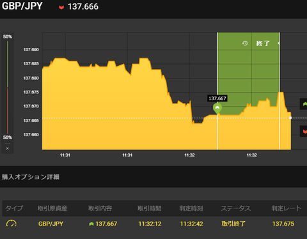Click the 137.680 price axis label
Image resolution: width=307 pixels, height=239 pixels.
[31, 78]
